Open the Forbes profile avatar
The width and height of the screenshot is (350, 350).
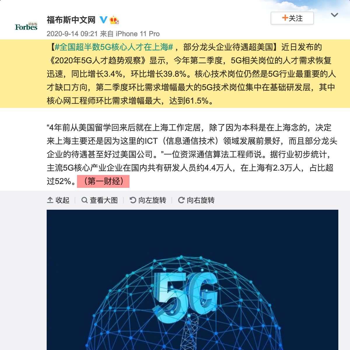(x=26, y=27)
